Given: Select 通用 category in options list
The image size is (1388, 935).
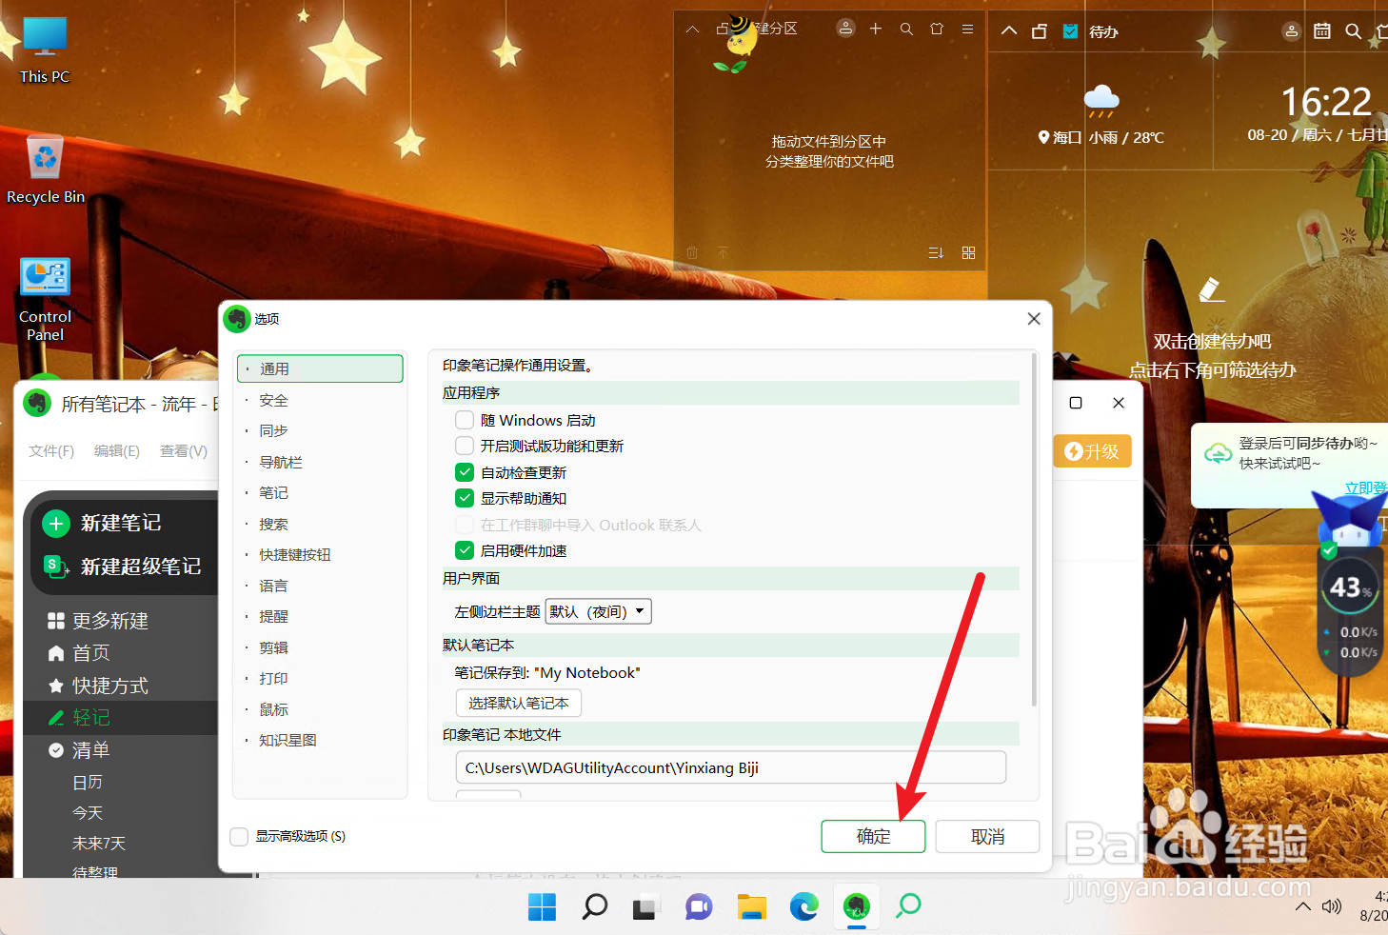Looking at the screenshot, I should pos(320,368).
